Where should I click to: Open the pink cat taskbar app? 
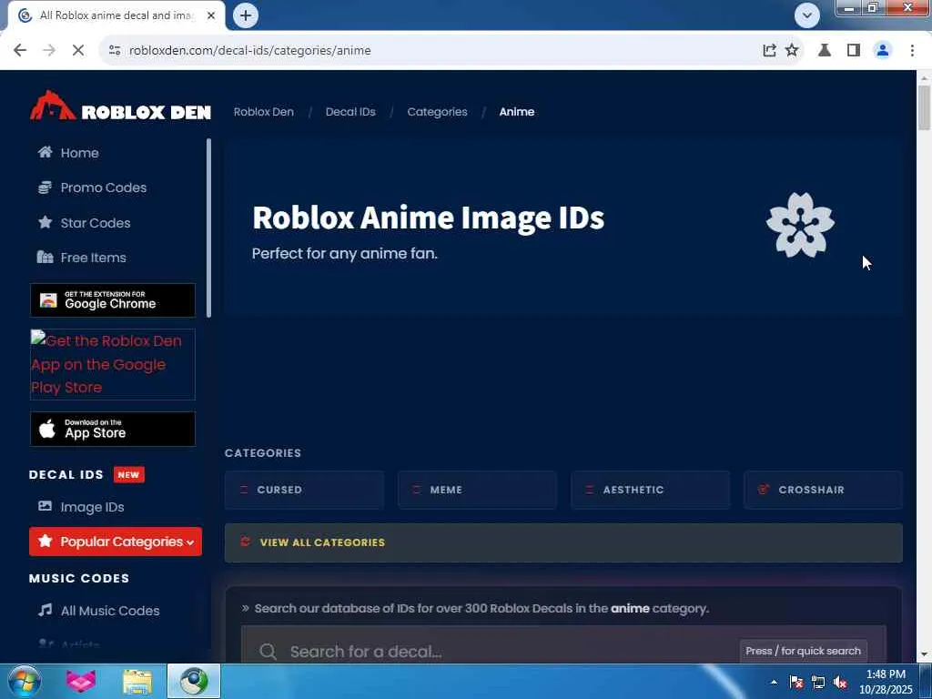[81, 681]
